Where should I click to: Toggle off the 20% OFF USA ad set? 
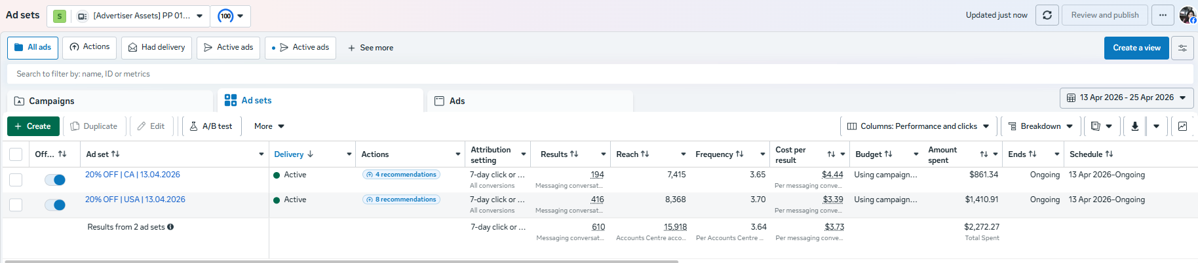(55, 205)
